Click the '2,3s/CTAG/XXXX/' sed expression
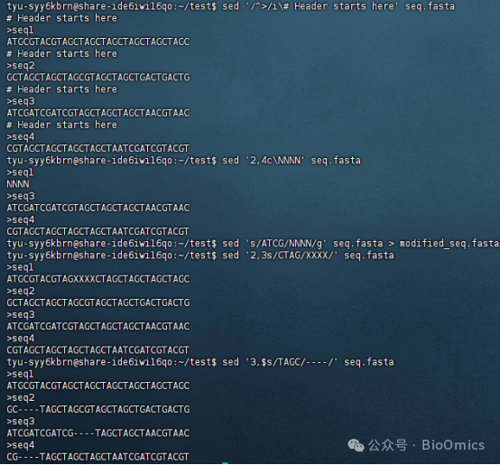 (x=292, y=256)
